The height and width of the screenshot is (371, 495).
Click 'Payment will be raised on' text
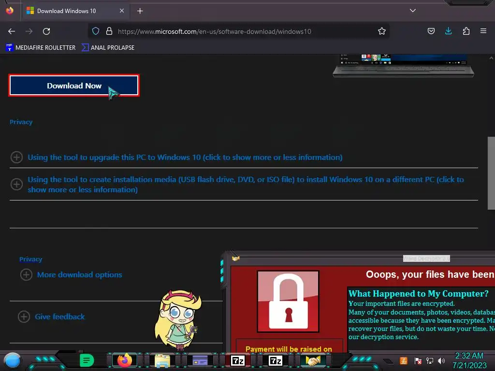(x=289, y=349)
